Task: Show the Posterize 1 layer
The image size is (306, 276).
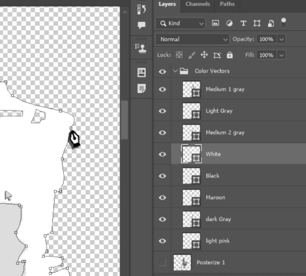Action: [x=162, y=263]
